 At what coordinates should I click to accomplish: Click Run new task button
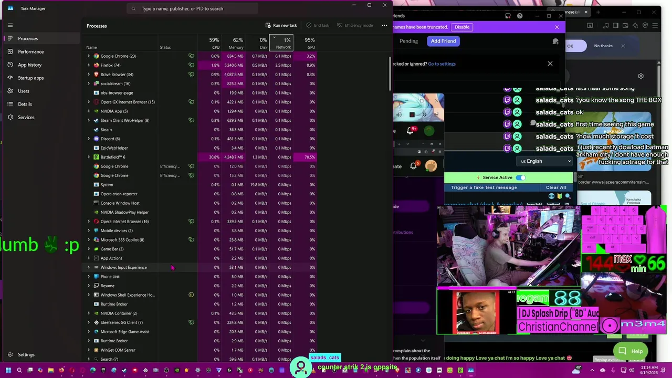[281, 25]
